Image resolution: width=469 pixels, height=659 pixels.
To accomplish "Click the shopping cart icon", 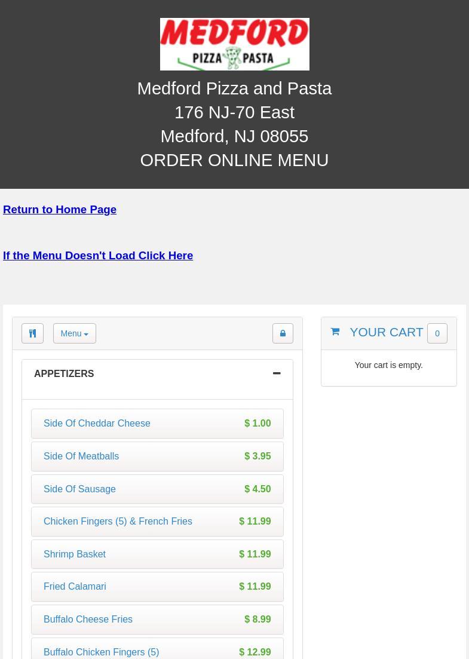I will [x=335, y=332].
